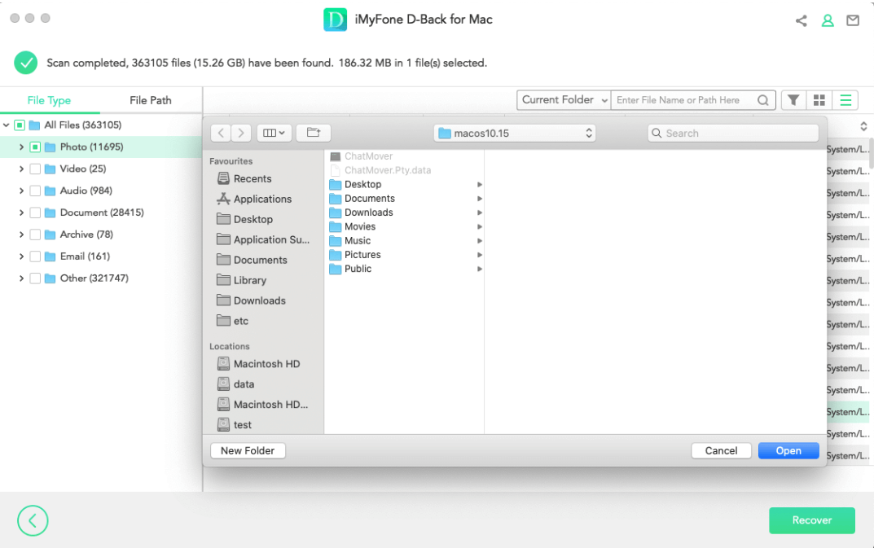Screen dimensions: 874x548
Task: Select test volume under Locations
Action: tap(235, 425)
